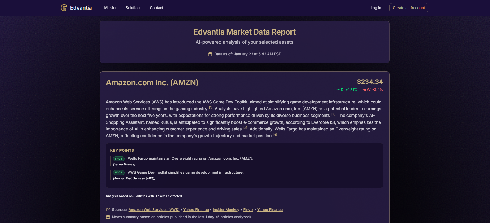This screenshot has width=490, height=223.
Task: Click the KEY POINTS heading
Action: tap(122, 150)
